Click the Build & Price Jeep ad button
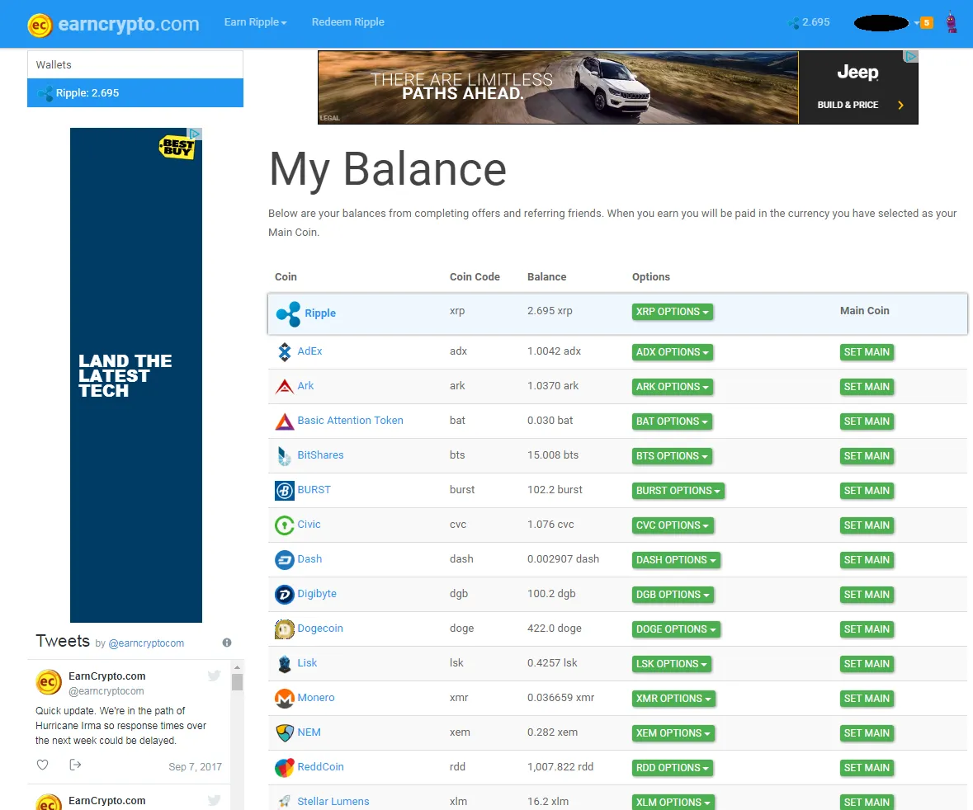 (x=858, y=105)
